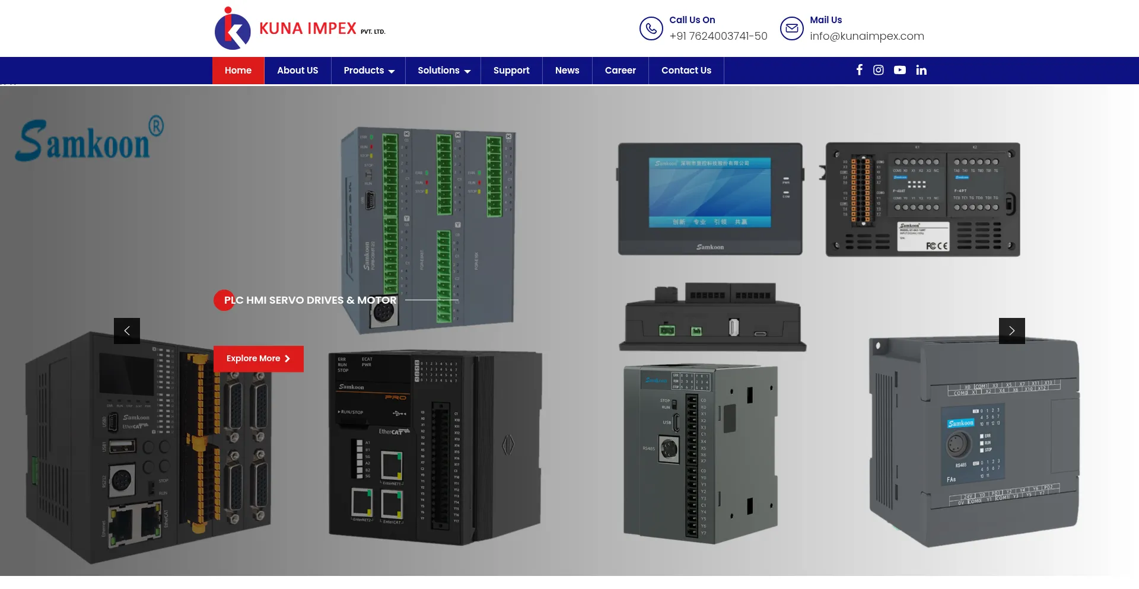
Task: Click the Explore More button
Action: tap(259, 359)
